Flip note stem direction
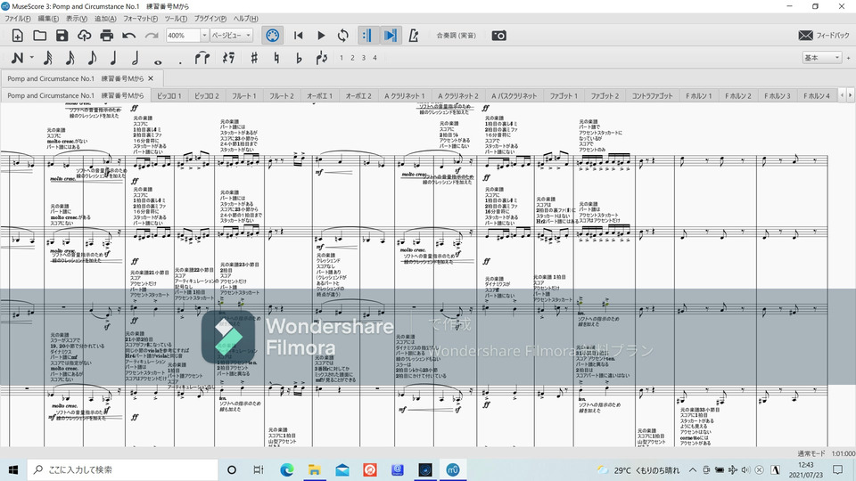This screenshot has width=856, height=481. click(x=322, y=58)
